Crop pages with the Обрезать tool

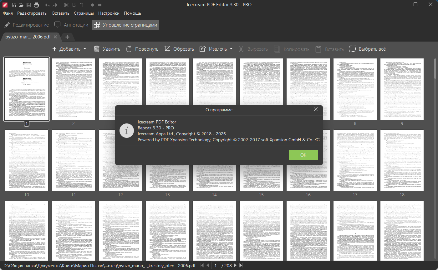coord(179,49)
